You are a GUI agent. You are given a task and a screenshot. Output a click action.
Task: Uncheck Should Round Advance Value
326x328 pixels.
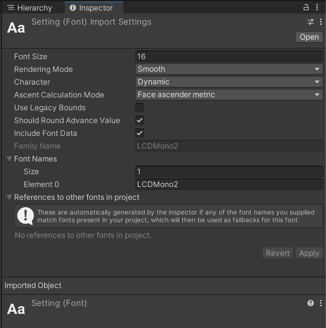pos(140,121)
